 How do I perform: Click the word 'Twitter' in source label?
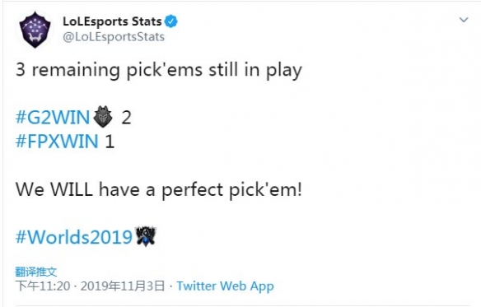pyautogui.click(x=196, y=286)
